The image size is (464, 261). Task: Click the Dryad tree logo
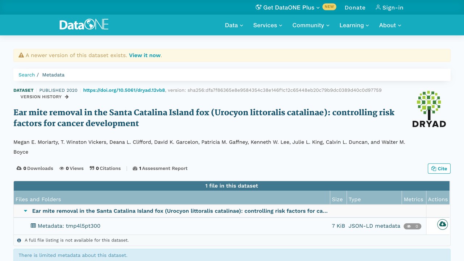click(x=429, y=108)
